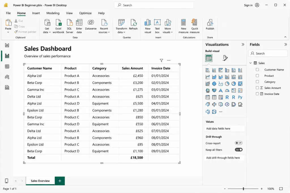Refresh the data queries
The image size is (290, 193).
[133, 24]
